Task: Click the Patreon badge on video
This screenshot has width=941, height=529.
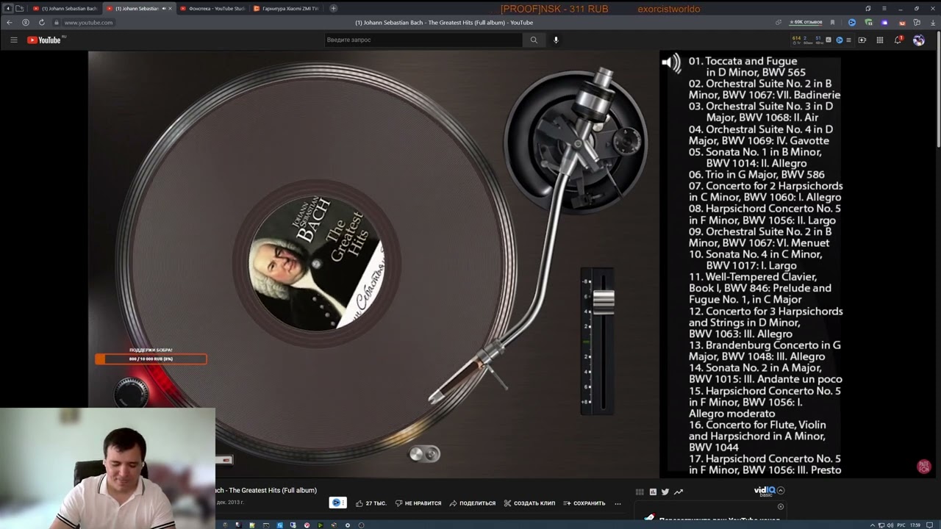Action: (924, 467)
